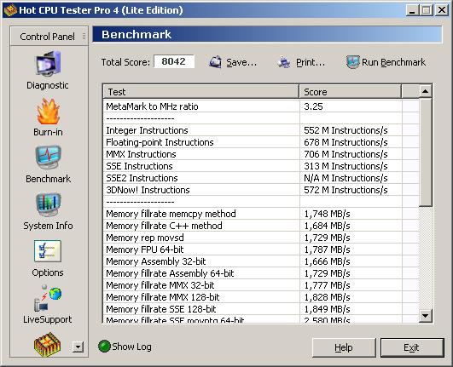The image size is (453, 367).
Task: Open LiveSupport globe icon
Action: (48, 298)
